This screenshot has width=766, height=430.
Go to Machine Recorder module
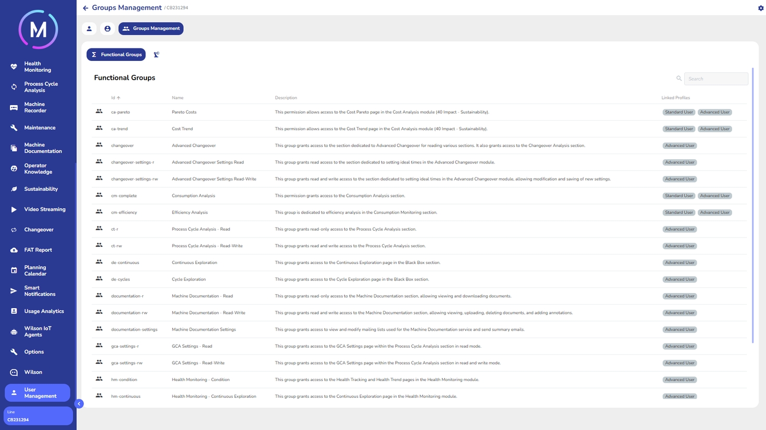click(x=35, y=107)
